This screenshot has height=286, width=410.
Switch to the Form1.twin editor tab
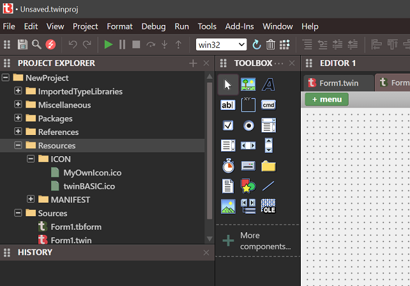[x=337, y=83]
